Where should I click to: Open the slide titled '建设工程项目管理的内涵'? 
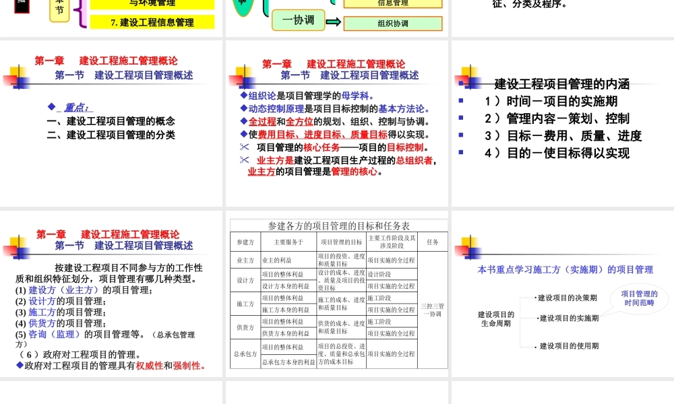(x=563, y=124)
